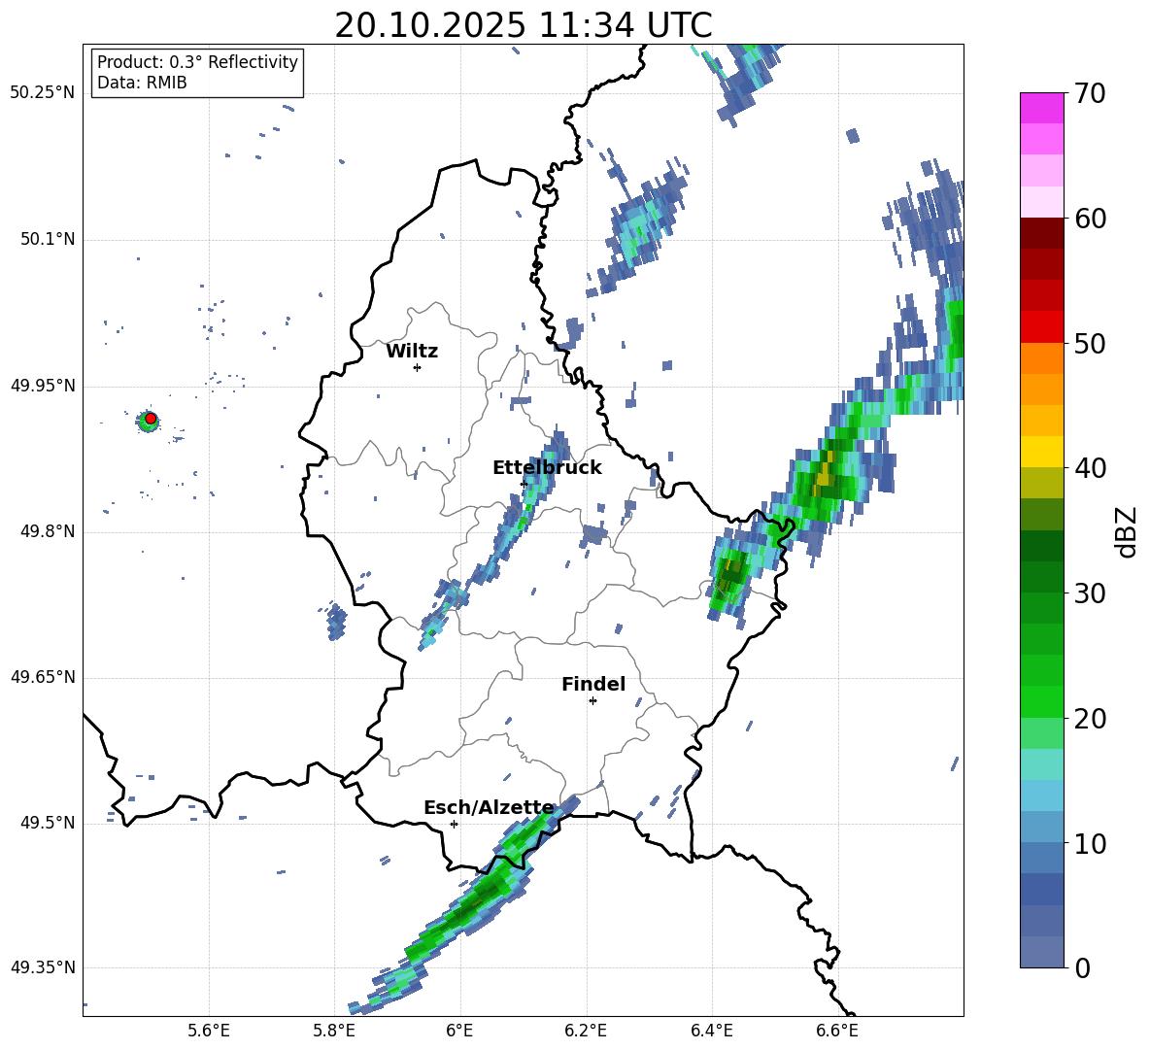The width and height of the screenshot is (1150, 1050).
Task: Select the Ettelbruck city label
Action: (x=547, y=468)
